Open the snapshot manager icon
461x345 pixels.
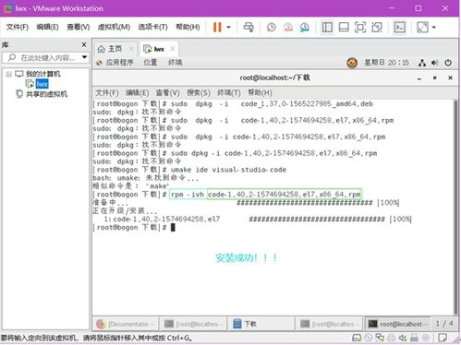pyautogui.click(x=305, y=28)
